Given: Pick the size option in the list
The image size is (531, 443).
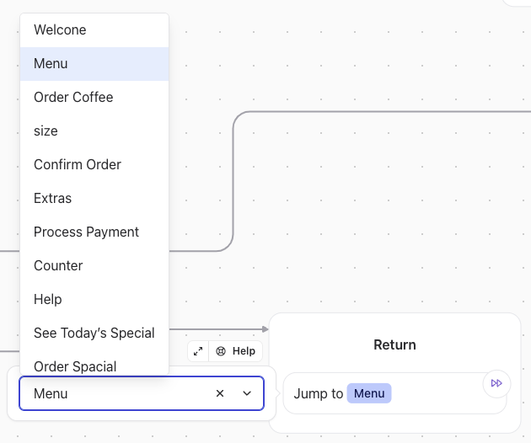Looking at the screenshot, I should tap(94, 131).
